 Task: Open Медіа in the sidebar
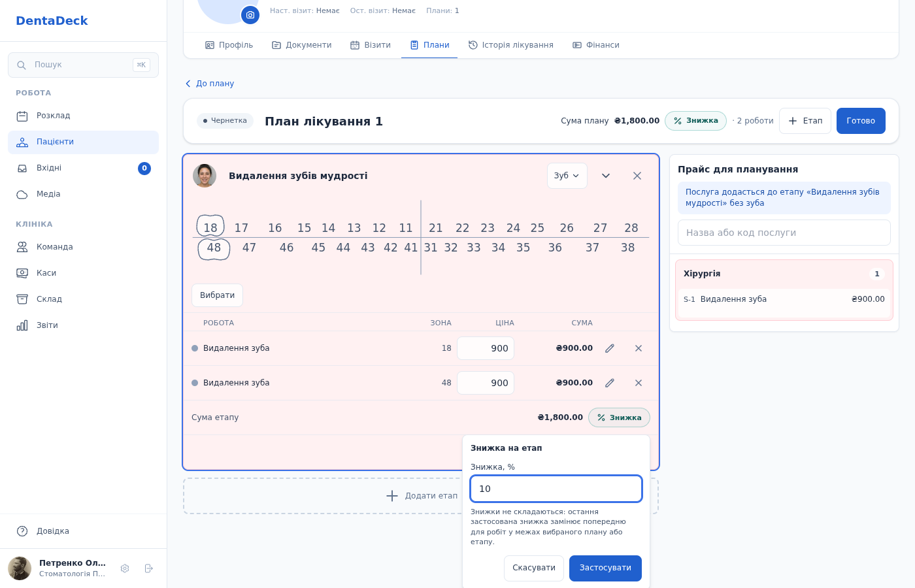click(83, 194)
